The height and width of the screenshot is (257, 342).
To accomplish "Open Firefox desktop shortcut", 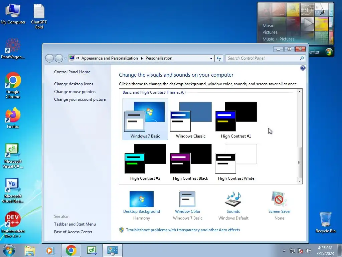I will pos(13,117).
